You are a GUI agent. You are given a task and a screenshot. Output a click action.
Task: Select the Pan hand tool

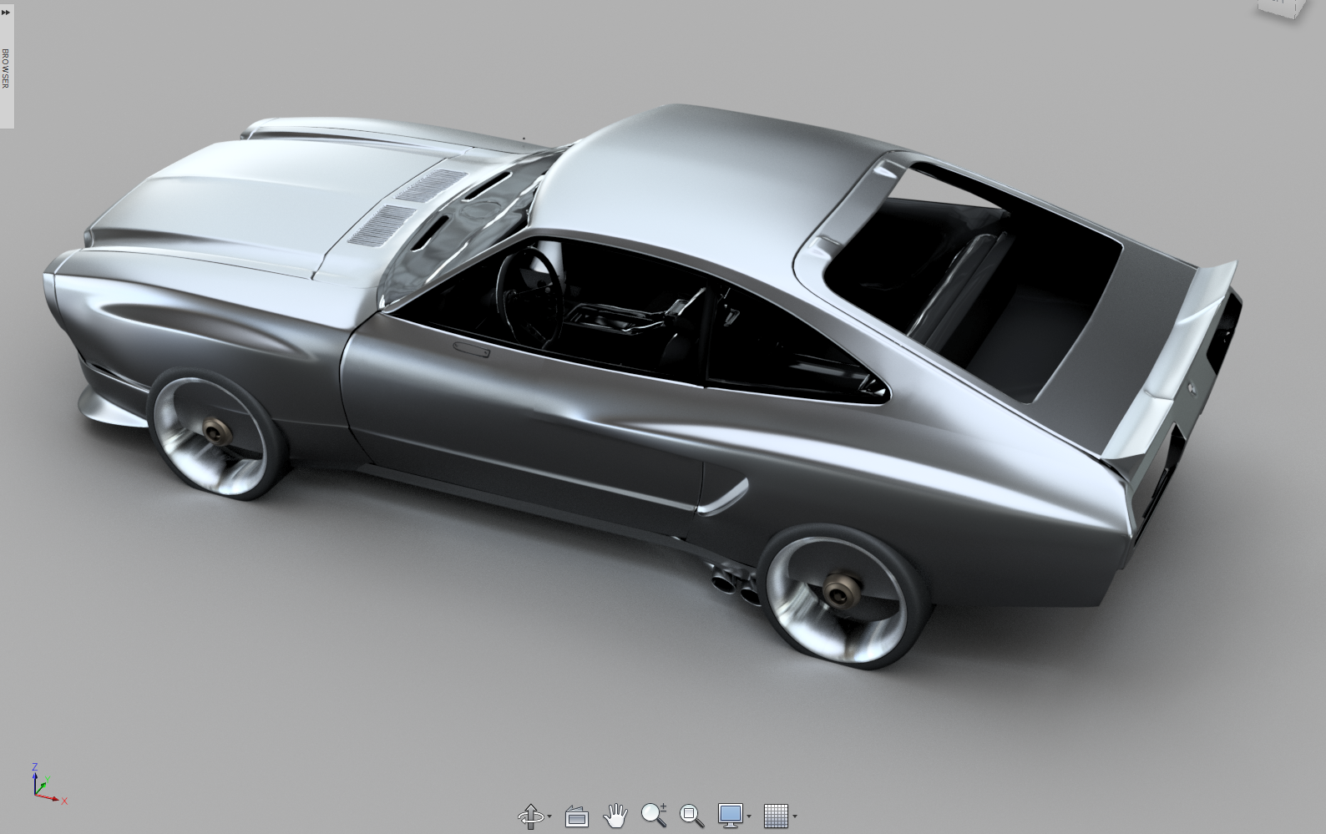click(615, 816)
